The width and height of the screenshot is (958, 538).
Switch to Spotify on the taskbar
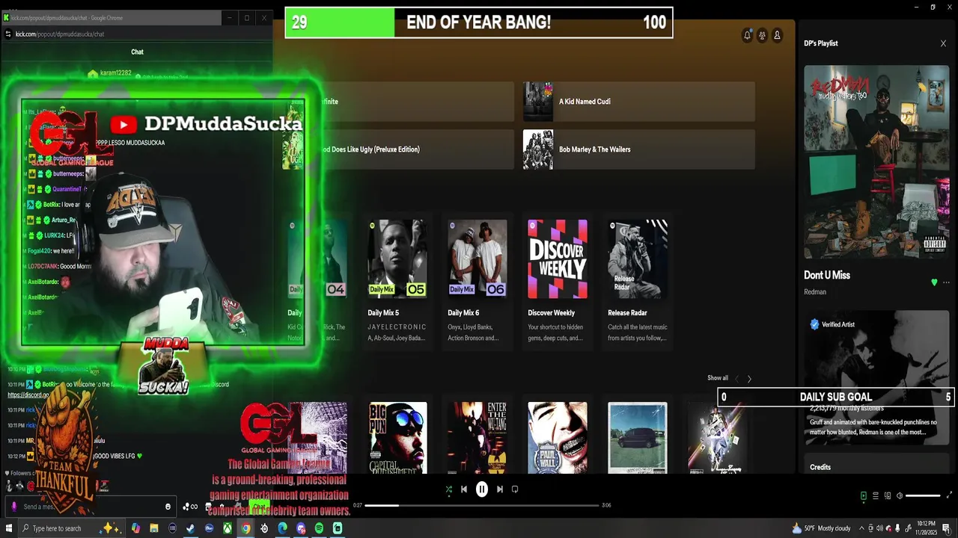click(x=319, y=528)
